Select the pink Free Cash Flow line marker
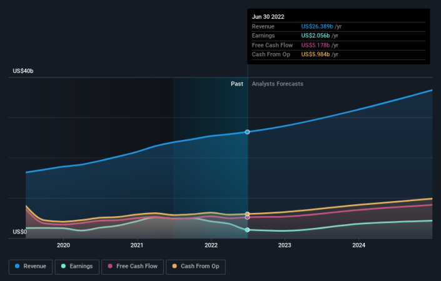441x281 pixels. pos(248,217)
